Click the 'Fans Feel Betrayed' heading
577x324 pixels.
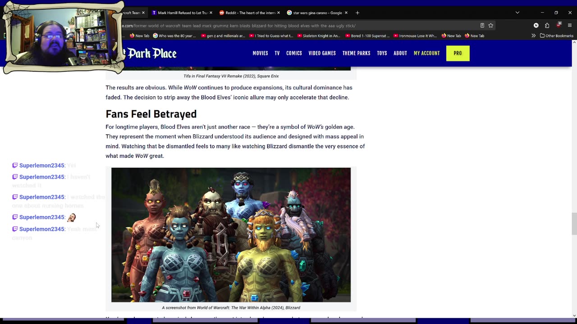[151, 114]
